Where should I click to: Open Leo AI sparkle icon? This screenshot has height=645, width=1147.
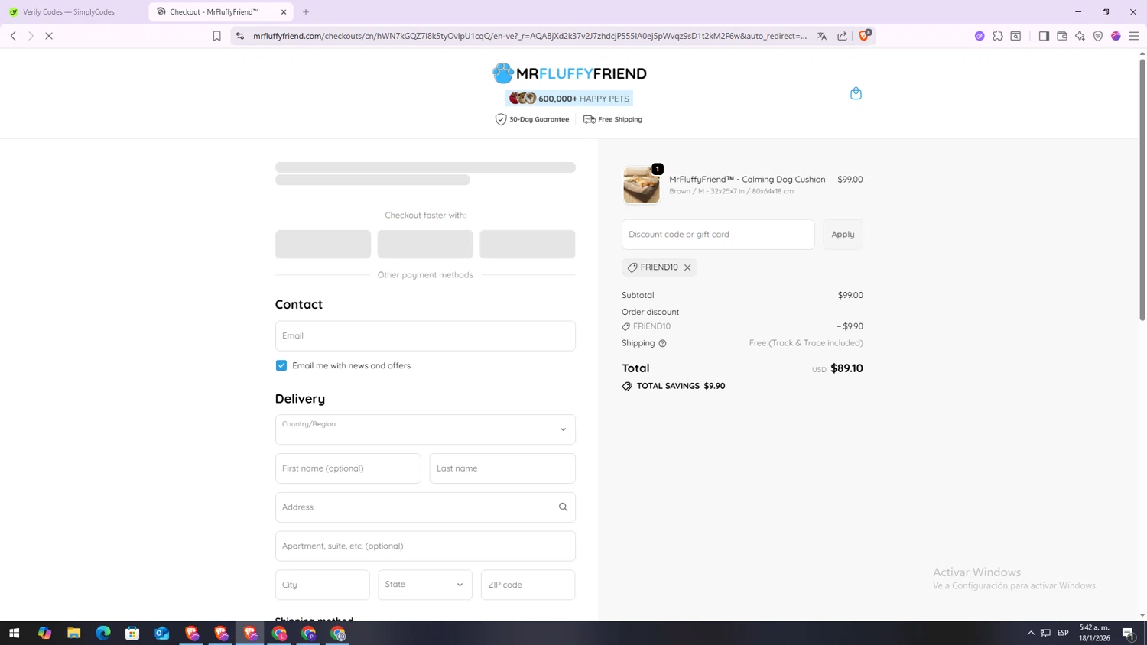coord(1080,36)
